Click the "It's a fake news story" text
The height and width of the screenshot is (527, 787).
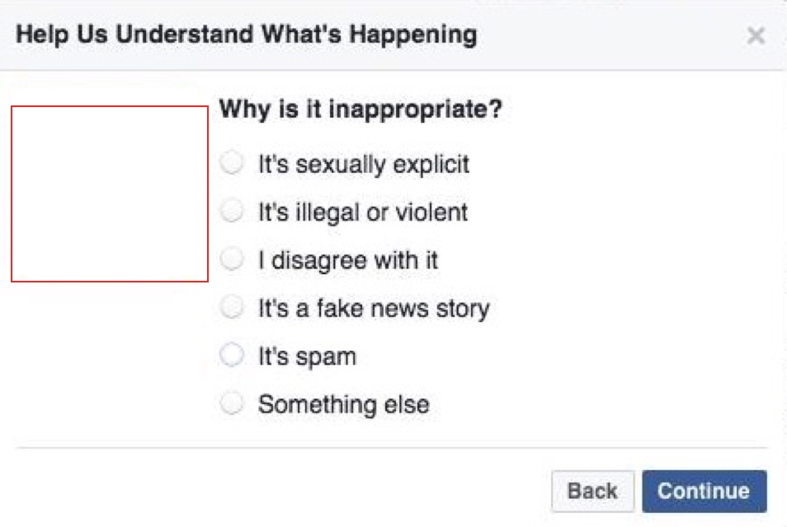[374, 309]
